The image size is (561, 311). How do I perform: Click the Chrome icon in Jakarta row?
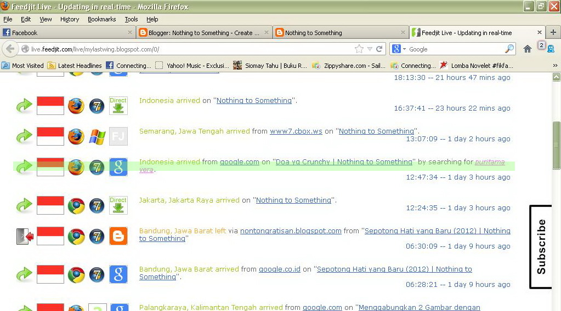(76, 206)
